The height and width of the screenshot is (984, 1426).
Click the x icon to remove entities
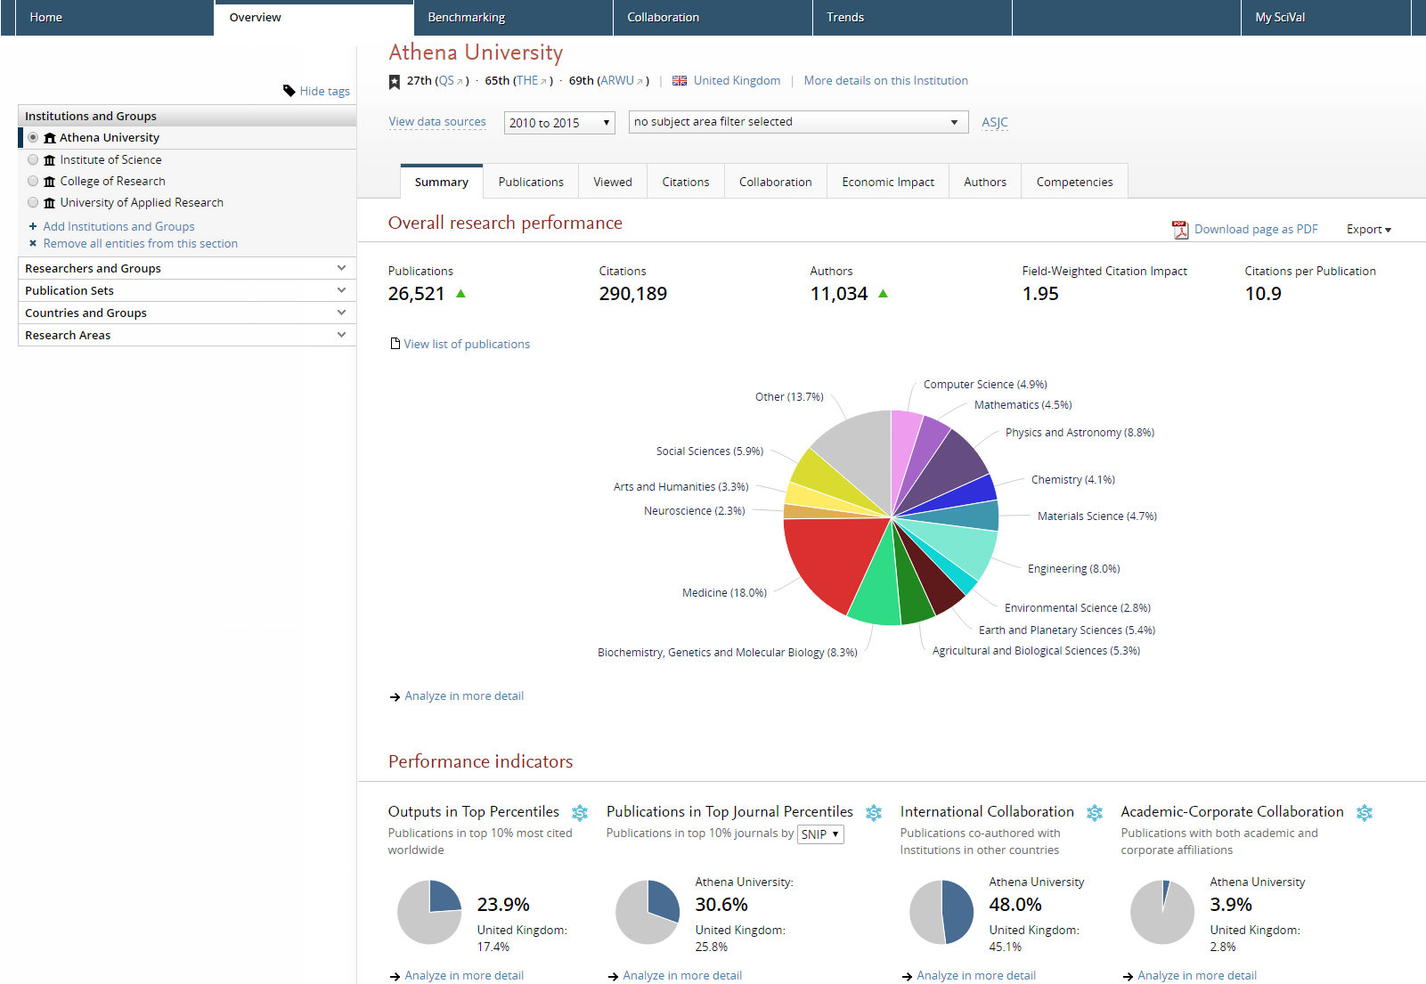(x=33, y=243)
